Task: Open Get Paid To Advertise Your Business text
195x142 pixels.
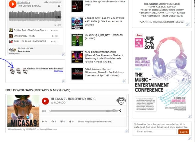Action: (x=45, y=68)
